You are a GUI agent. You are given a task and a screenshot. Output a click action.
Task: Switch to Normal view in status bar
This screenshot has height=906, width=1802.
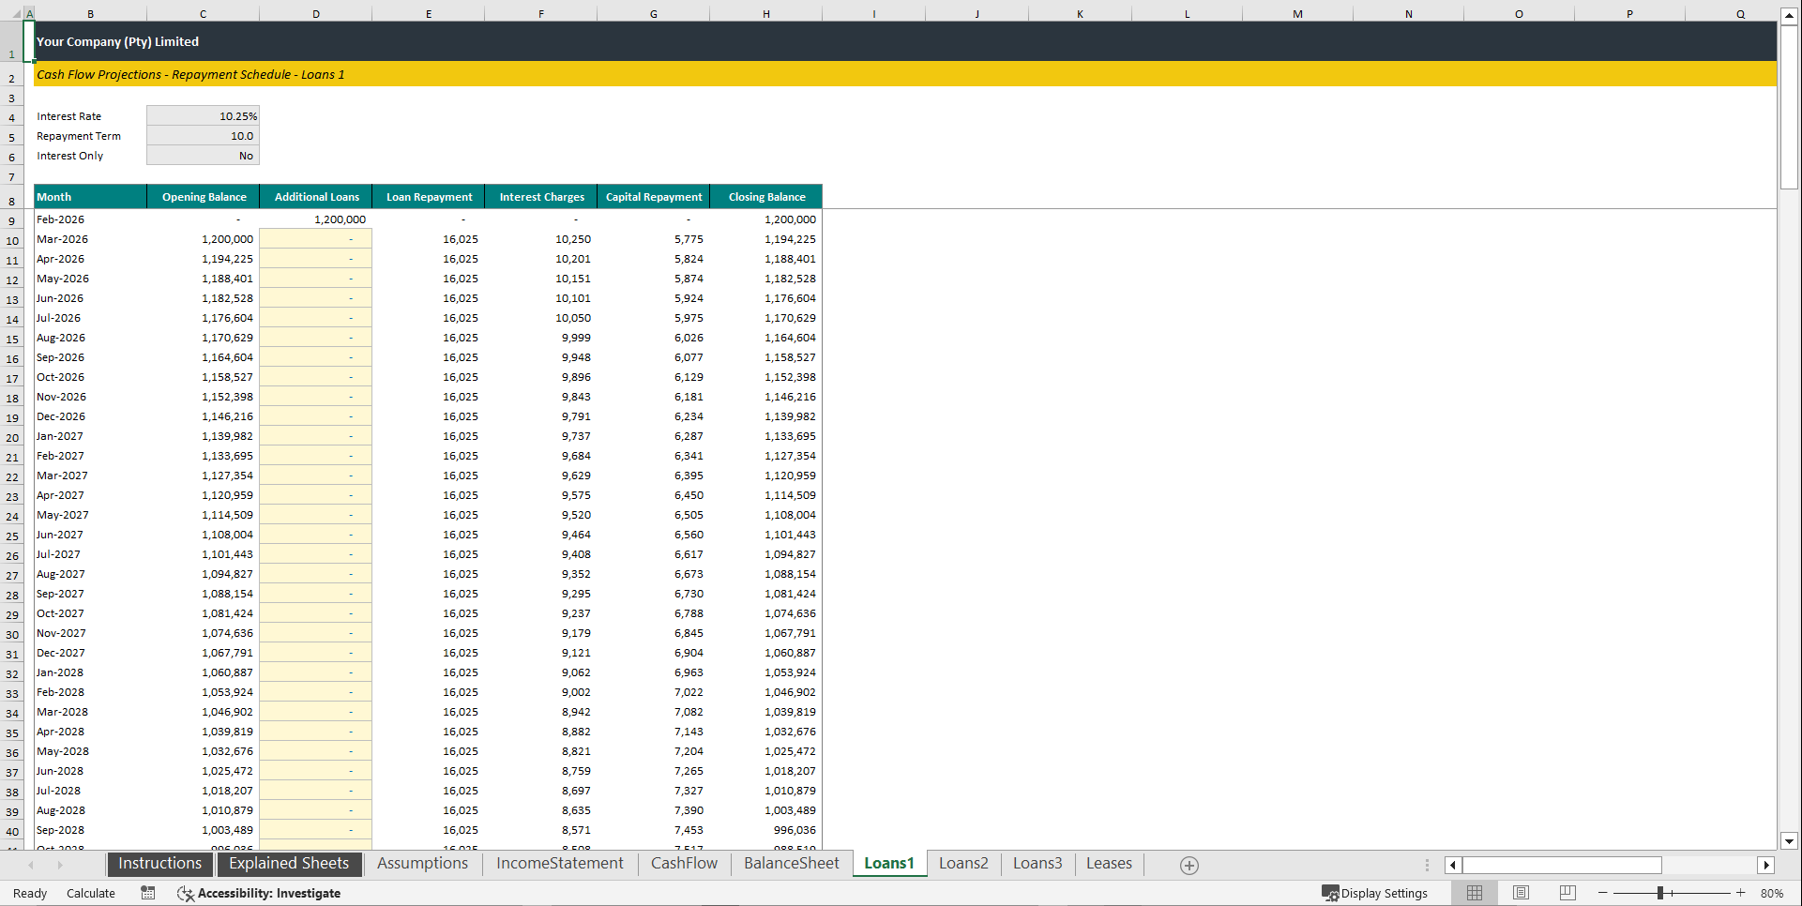tap(1474, 892)
